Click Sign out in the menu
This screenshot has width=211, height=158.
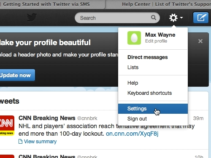point(153,119)
